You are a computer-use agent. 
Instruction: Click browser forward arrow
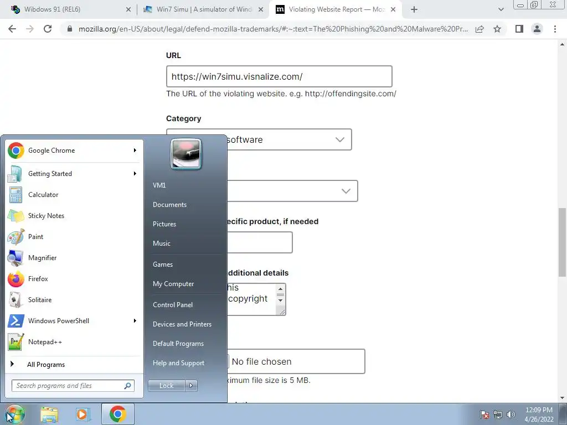pyautogui.click(x=30, y=29)
